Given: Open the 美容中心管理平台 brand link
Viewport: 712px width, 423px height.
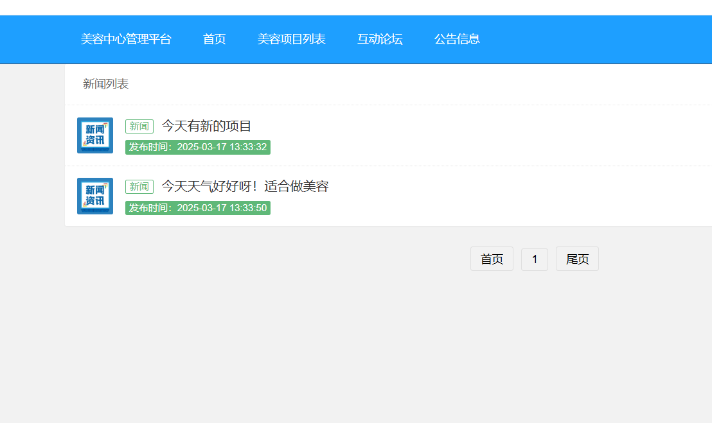Looking at the screenshot, I should [x=126, y=39].
